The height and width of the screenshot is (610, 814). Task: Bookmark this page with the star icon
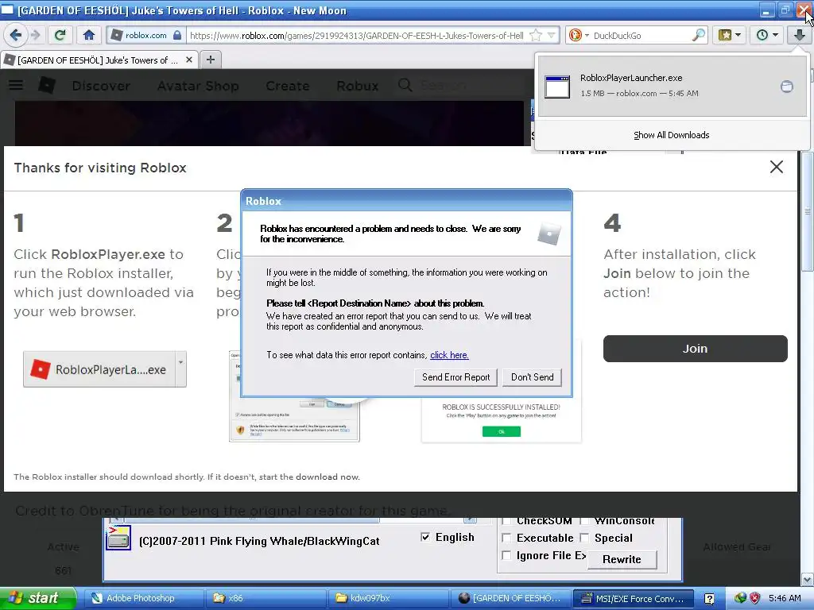pos(536,35)
